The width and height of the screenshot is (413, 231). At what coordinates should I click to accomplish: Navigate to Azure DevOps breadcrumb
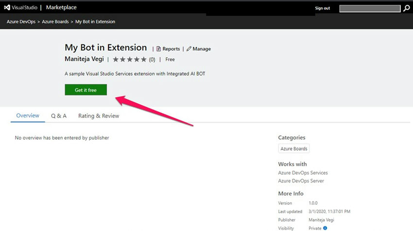tap(22, 22)
